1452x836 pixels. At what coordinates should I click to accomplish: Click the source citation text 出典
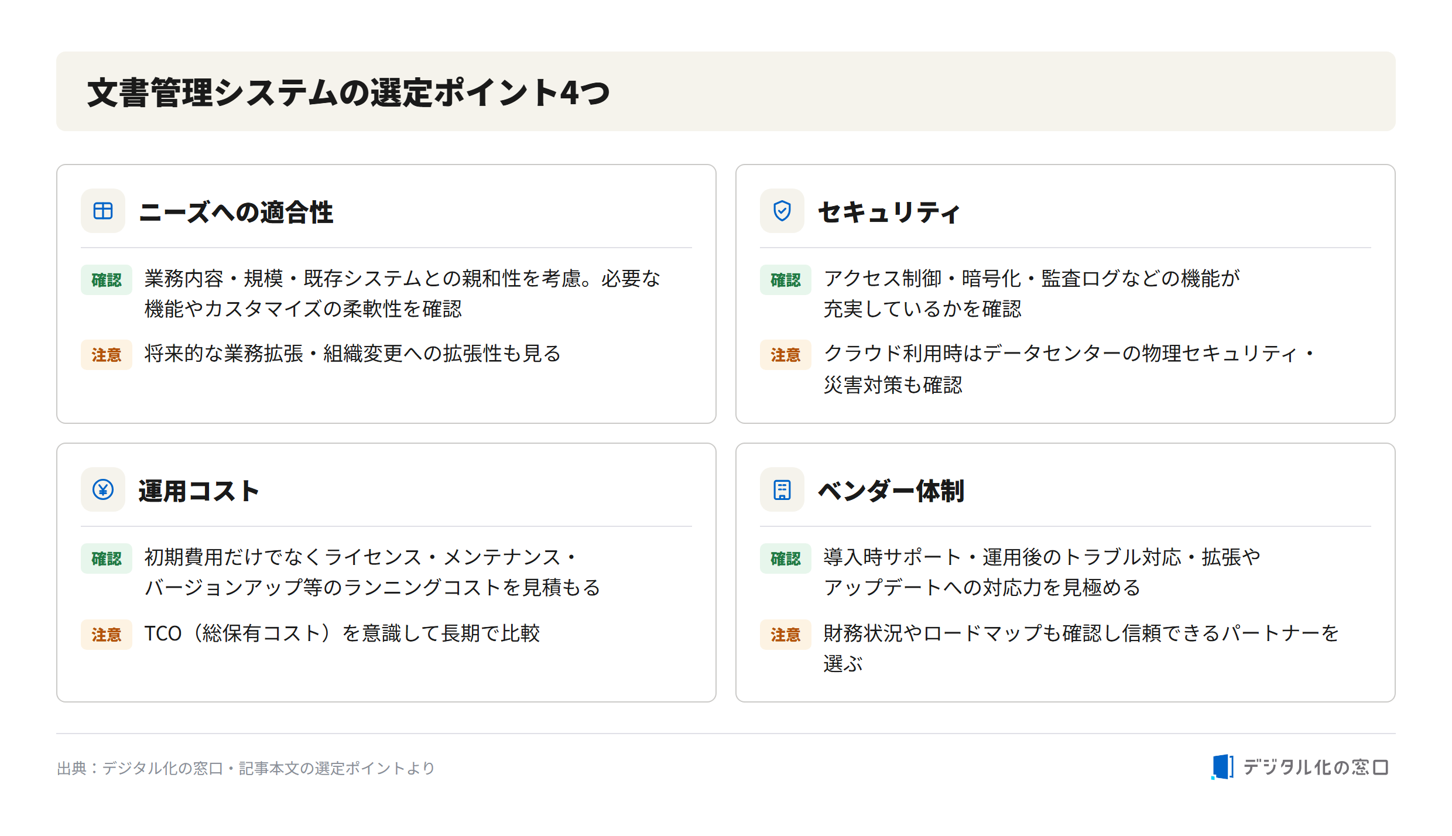click(246, 768)
